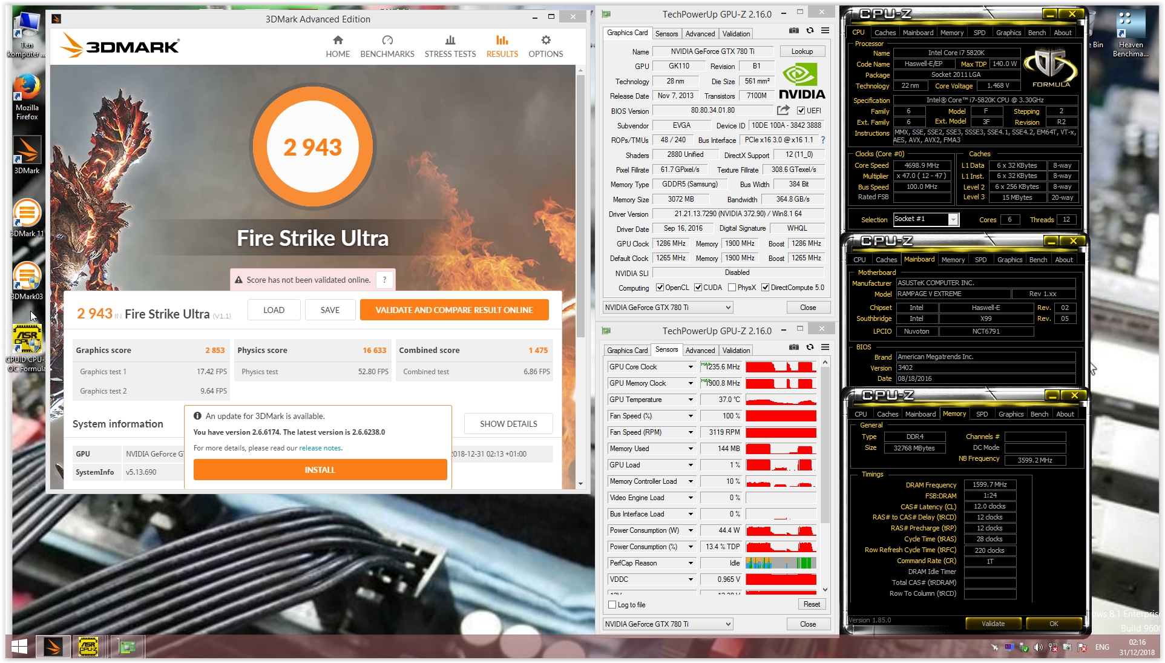Click the validation help question mark in 3DMark
This screenshot has width=1165, height=663.
384,280
